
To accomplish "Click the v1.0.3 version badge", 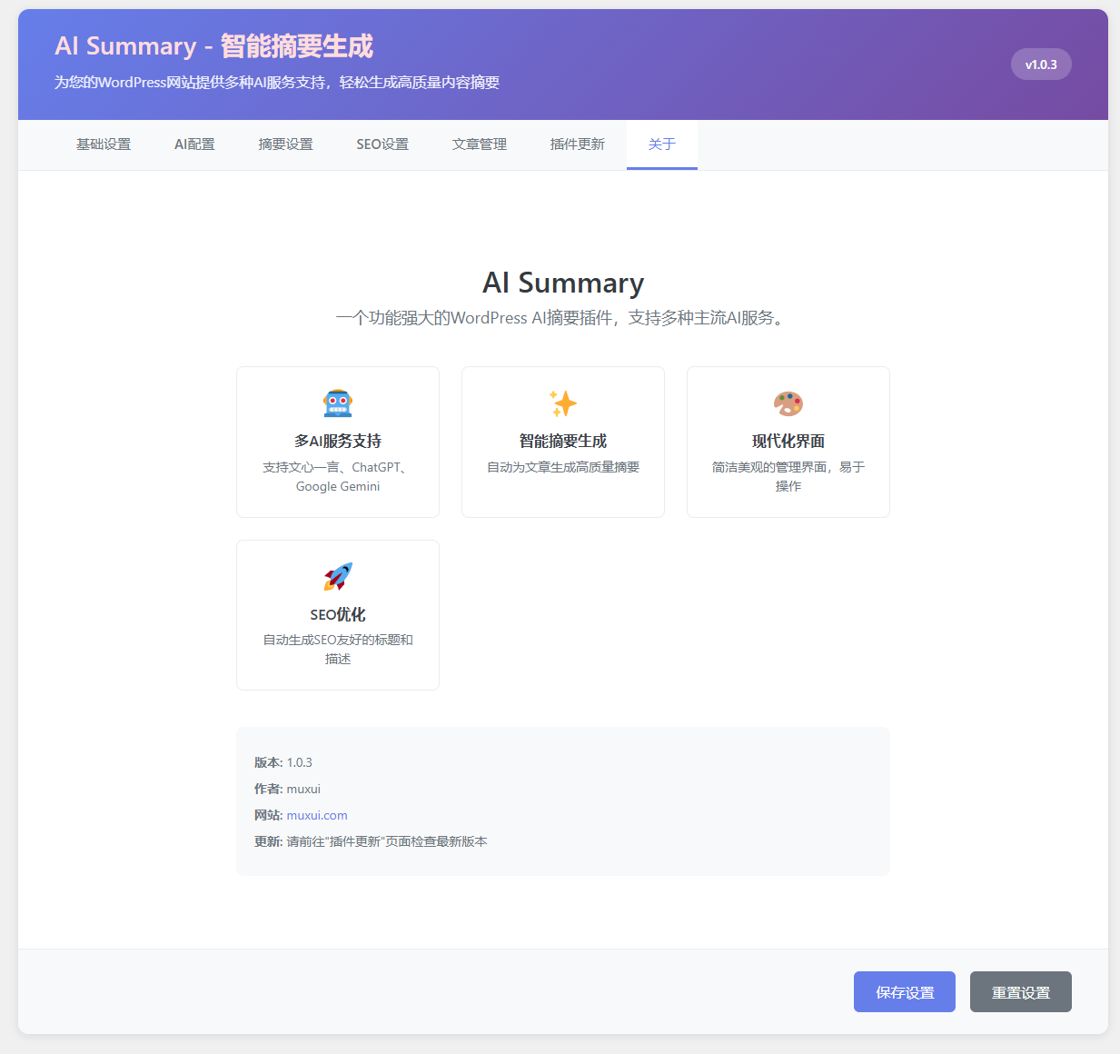I will pyautogui.click(x=1041, y=64).
